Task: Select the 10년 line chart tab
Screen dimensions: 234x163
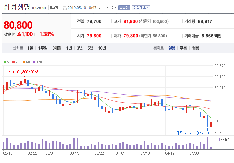Action: [102, 48]
